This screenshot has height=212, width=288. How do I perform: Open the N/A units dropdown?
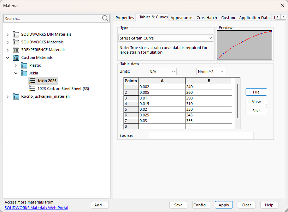pos(162,72)
